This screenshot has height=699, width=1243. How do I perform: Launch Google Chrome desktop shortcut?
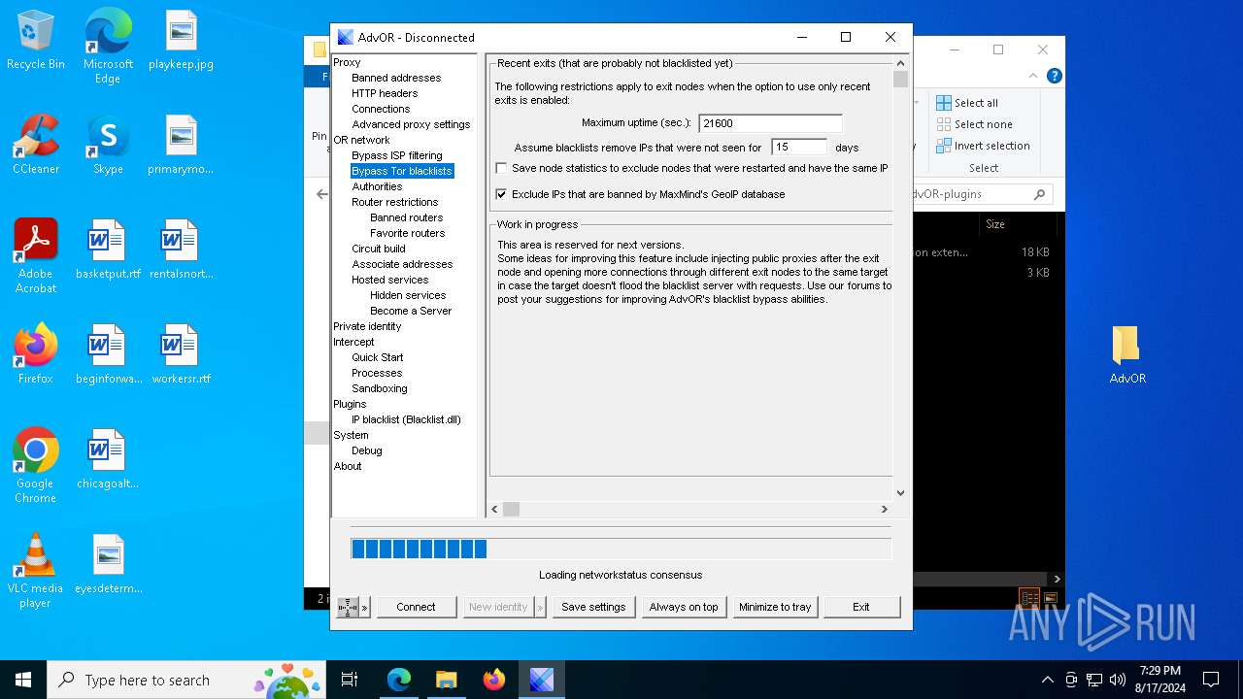[36, 466]
